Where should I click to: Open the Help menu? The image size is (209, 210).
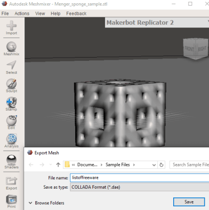point(55,13)
